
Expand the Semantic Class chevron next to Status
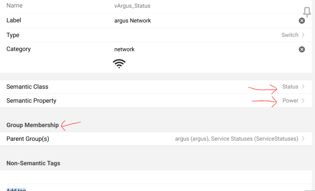[303, 87]
